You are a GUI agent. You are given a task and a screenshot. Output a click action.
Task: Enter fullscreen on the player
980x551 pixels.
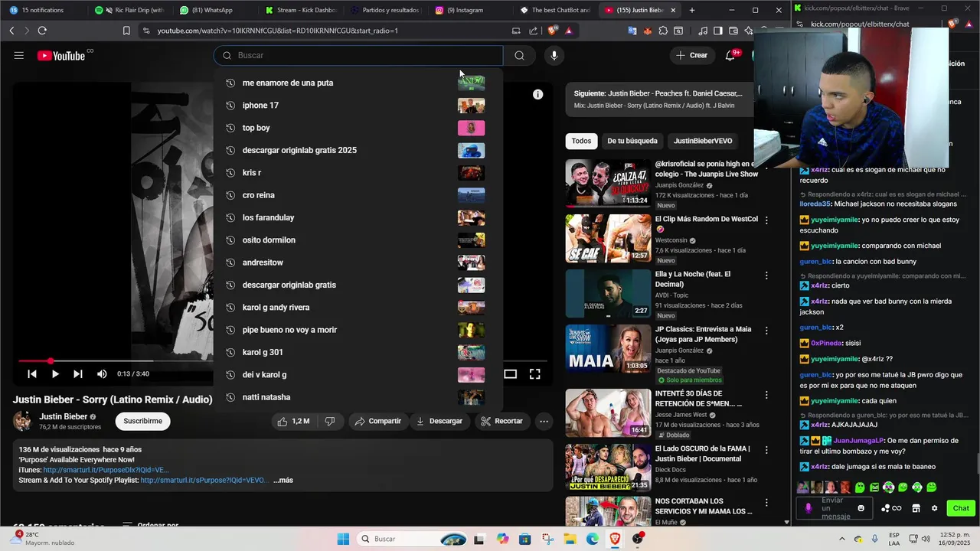(535, 373)
